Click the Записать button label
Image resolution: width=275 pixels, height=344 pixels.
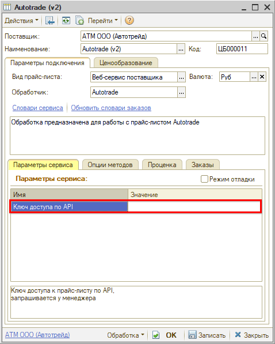pos(212,335)
